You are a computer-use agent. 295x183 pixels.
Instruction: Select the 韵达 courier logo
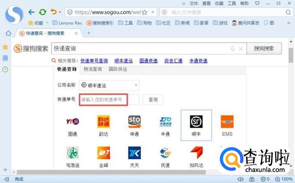click(103, 122)
